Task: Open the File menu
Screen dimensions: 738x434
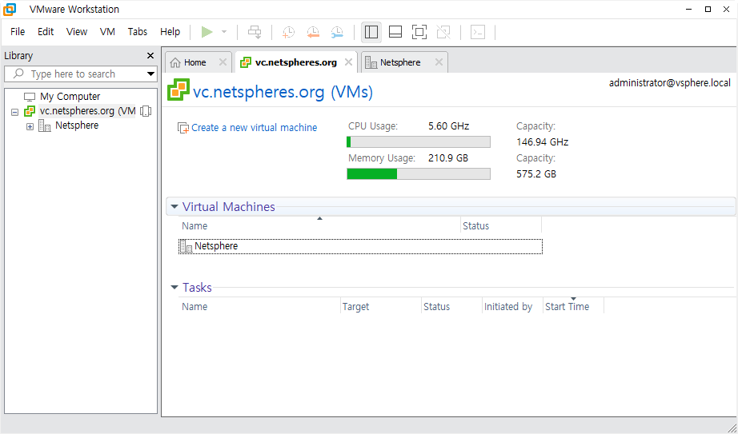Action: point(18,31)
